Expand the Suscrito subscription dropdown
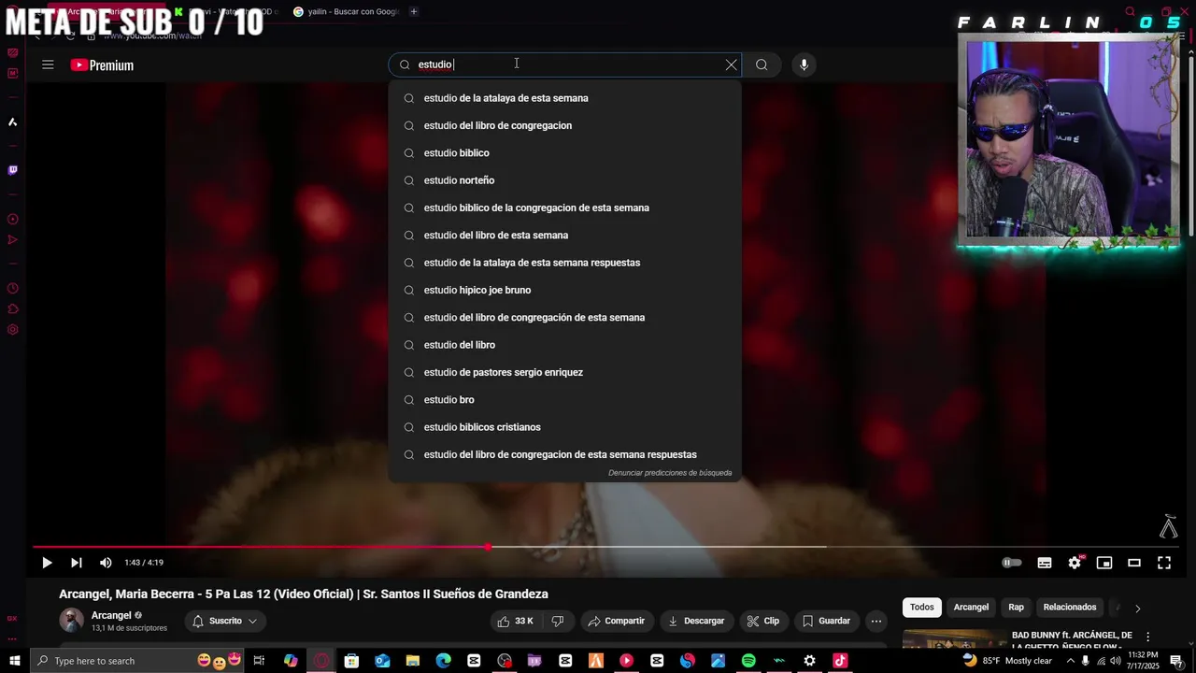Image resolution: width=1196 pixels, height=673 pixels. 225,621
